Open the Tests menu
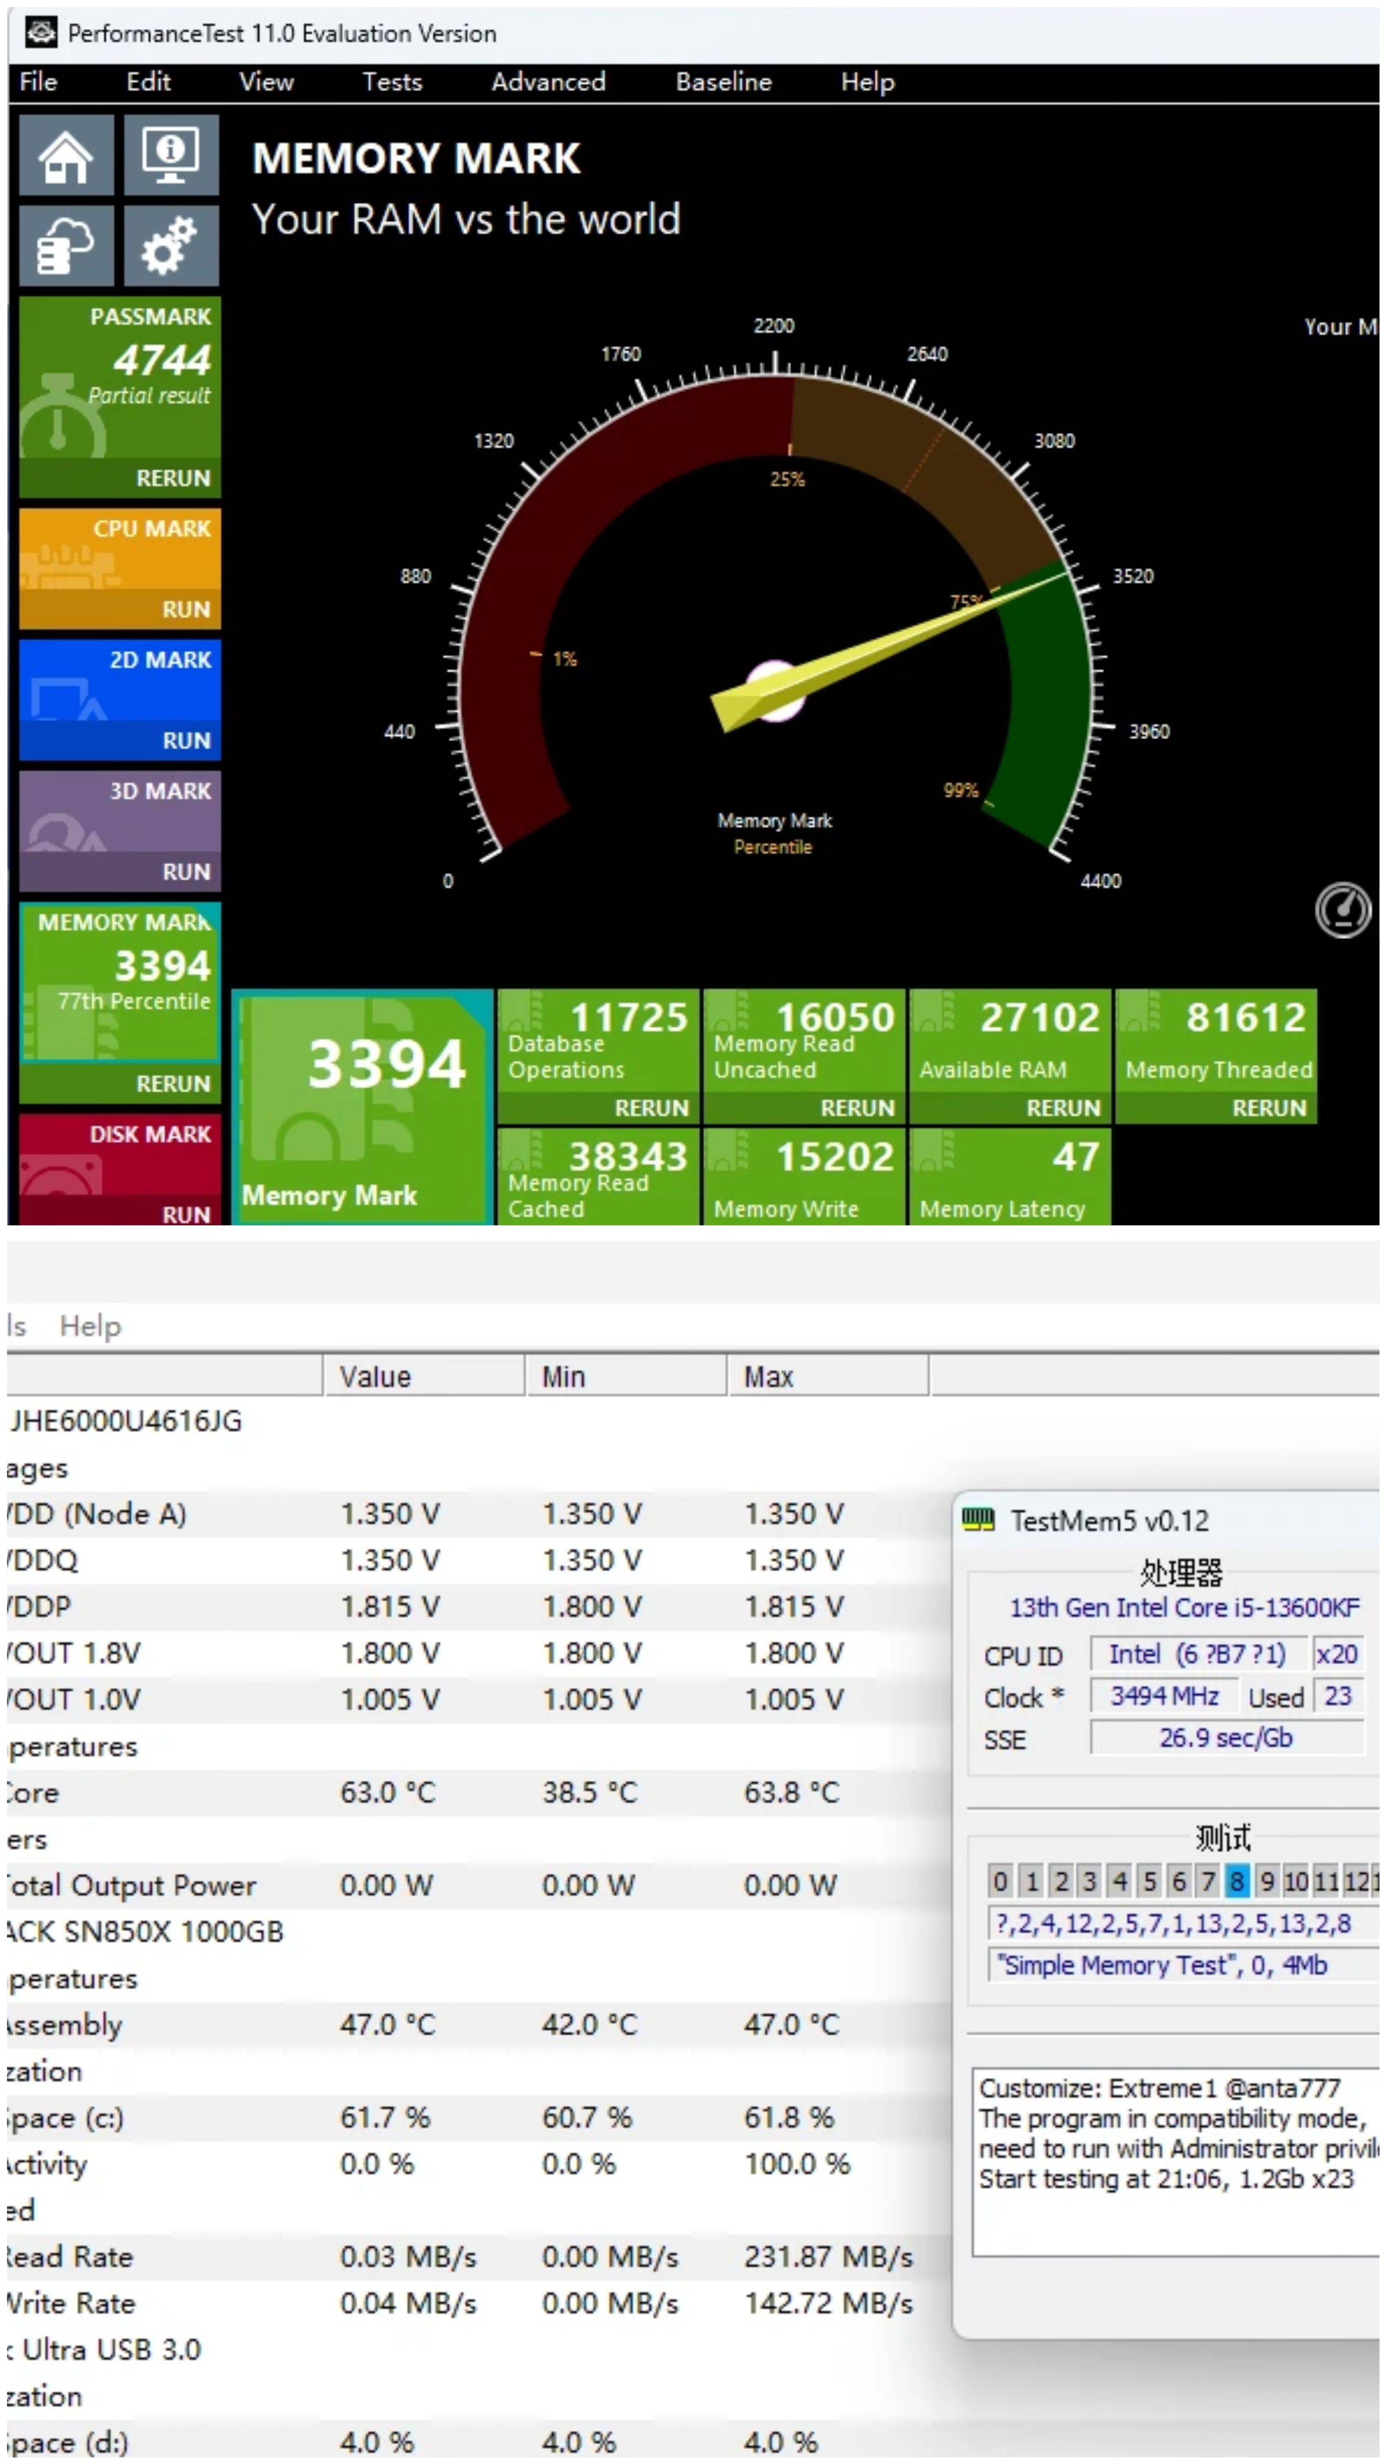The width and height of the screenshot is (1385, 2463). [392, 82]
